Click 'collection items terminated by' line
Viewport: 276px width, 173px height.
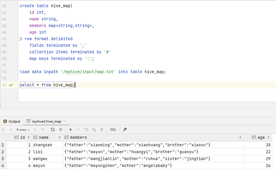pos(70,52)
